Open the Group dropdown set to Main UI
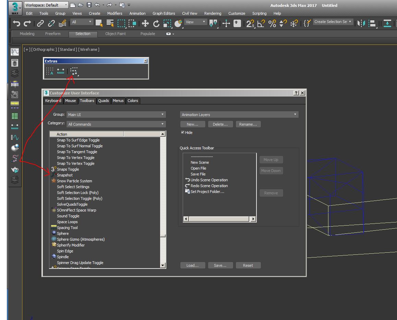The image size is (397, 320). 117,114
